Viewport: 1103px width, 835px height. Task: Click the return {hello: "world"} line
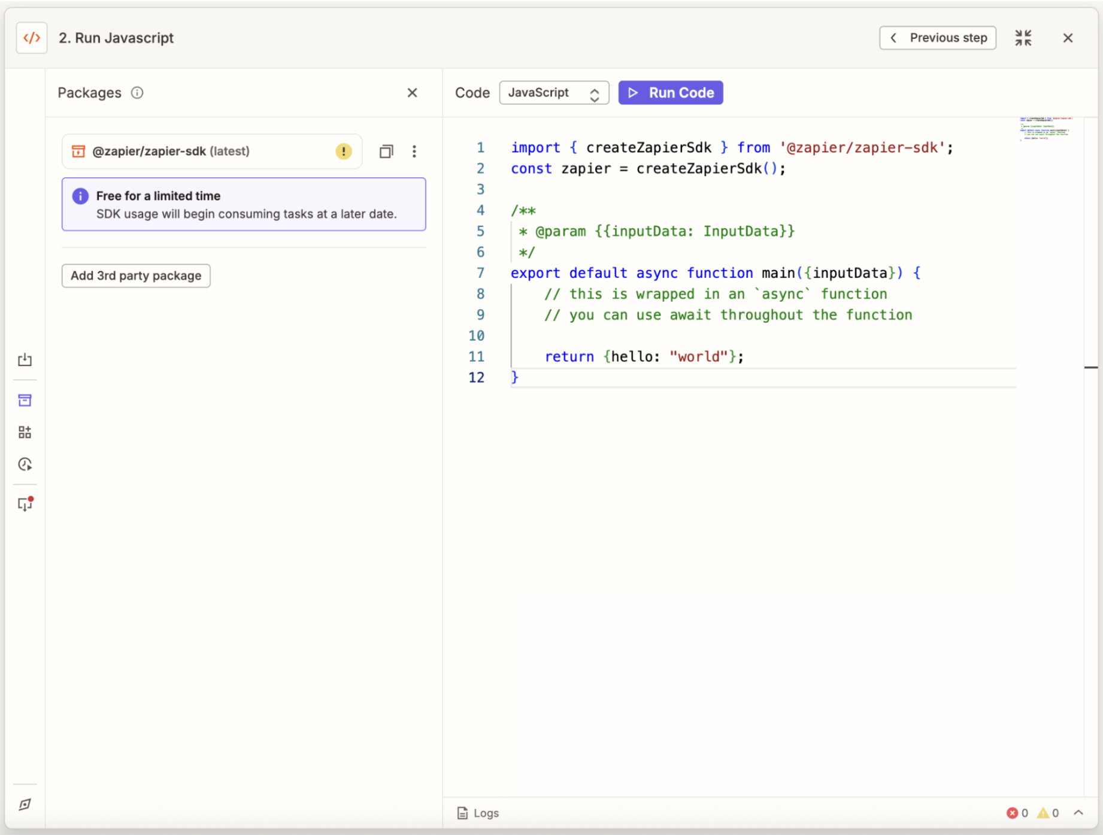(644, 356)
